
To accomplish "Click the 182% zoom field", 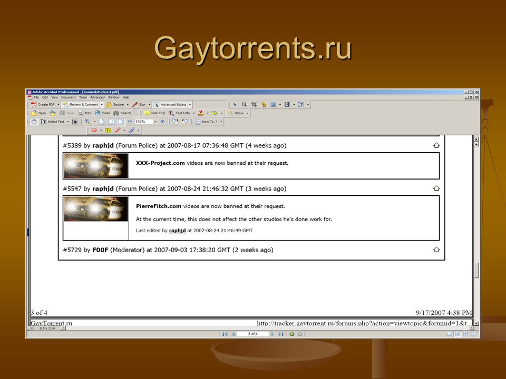I will click(143, 122).
